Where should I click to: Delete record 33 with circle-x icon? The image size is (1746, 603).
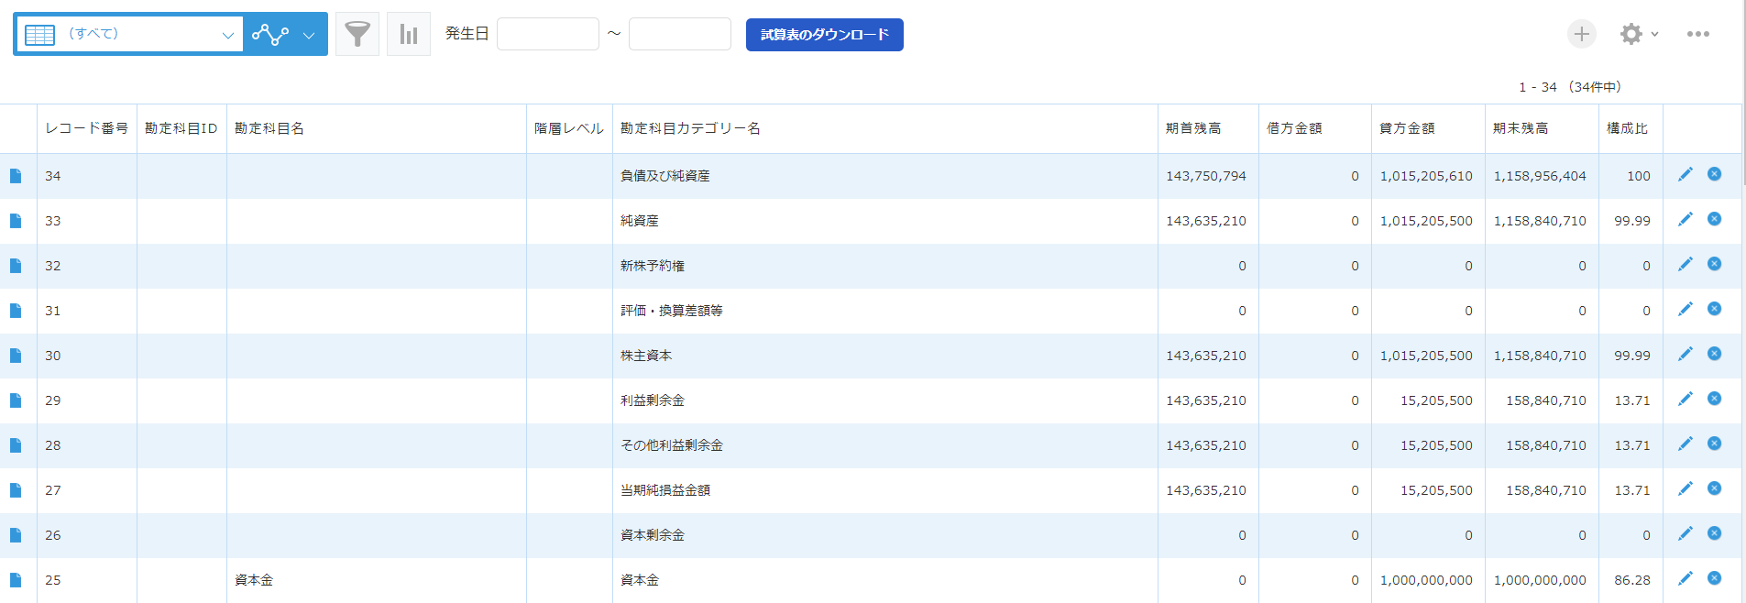pyautogui.click(x=1714, y=219)
